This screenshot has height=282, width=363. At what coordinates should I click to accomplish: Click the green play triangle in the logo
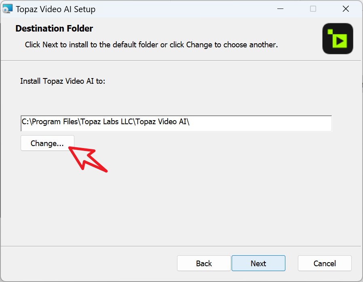(341, 41)
